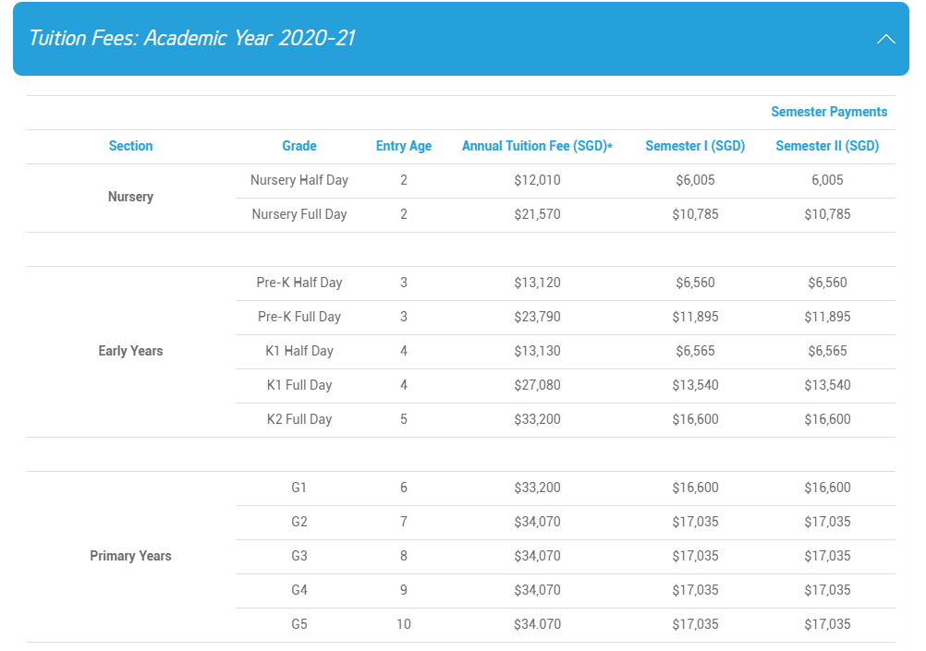Viewport: 926px width, 651px height.
Task: Click the $27,080 annual tuition fee
Action: tap(537, 385)
